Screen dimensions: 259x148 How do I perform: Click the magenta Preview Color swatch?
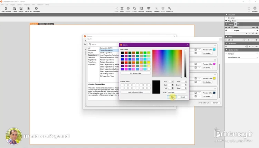(x=214, y=64)
